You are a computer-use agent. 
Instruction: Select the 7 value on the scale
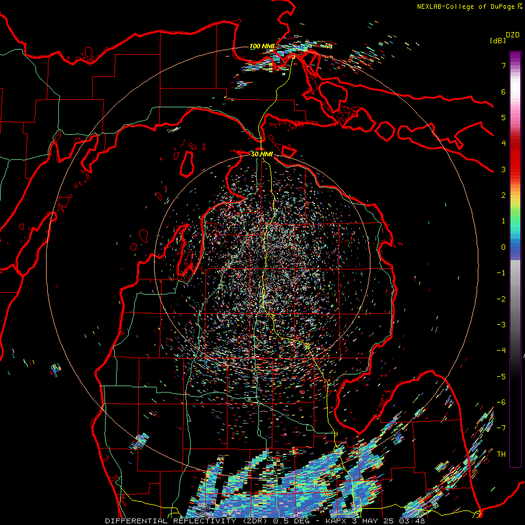pyautogui.click(x=503, y=65)
